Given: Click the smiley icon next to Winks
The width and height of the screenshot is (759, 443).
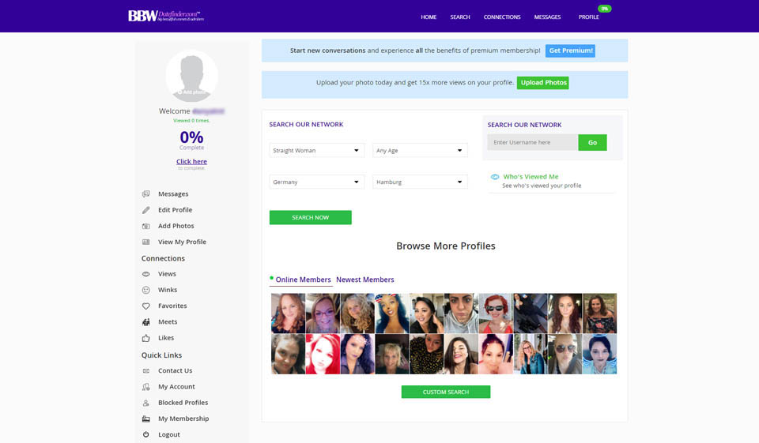Looking at the screenshot, I should (145, 290).
